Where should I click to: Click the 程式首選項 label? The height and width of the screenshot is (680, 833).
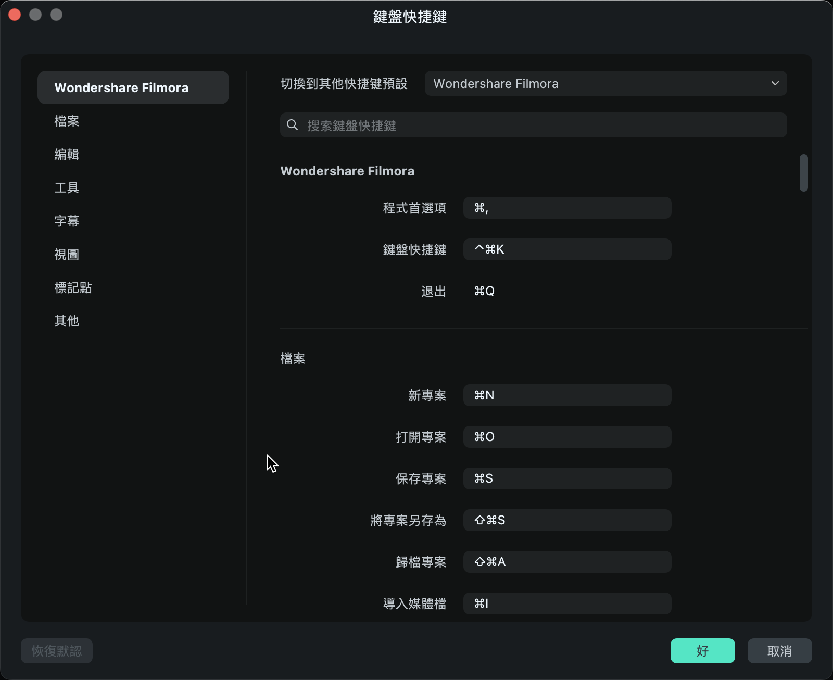414,208
